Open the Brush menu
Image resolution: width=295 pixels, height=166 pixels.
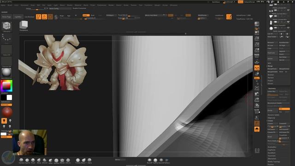pyautogui.click(x=10, y=5)
